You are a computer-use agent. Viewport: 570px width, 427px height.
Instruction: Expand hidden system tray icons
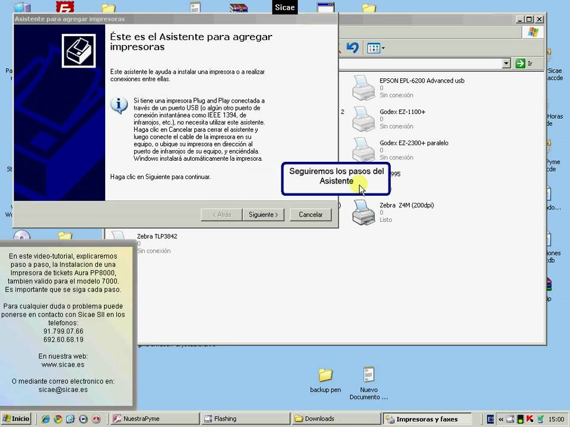point(501,419)
